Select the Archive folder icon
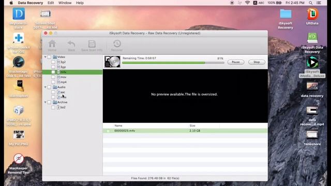Screen dimensions: 331x186 tap(55, 102)
